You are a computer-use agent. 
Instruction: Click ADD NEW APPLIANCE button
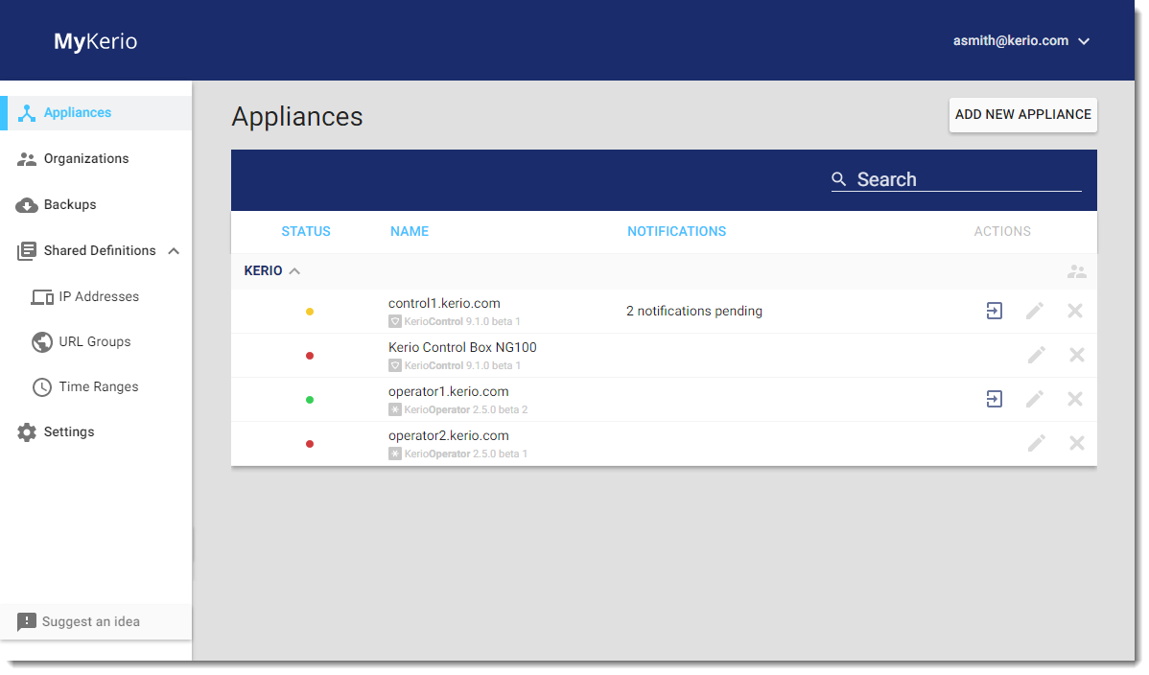[1023, 115]
